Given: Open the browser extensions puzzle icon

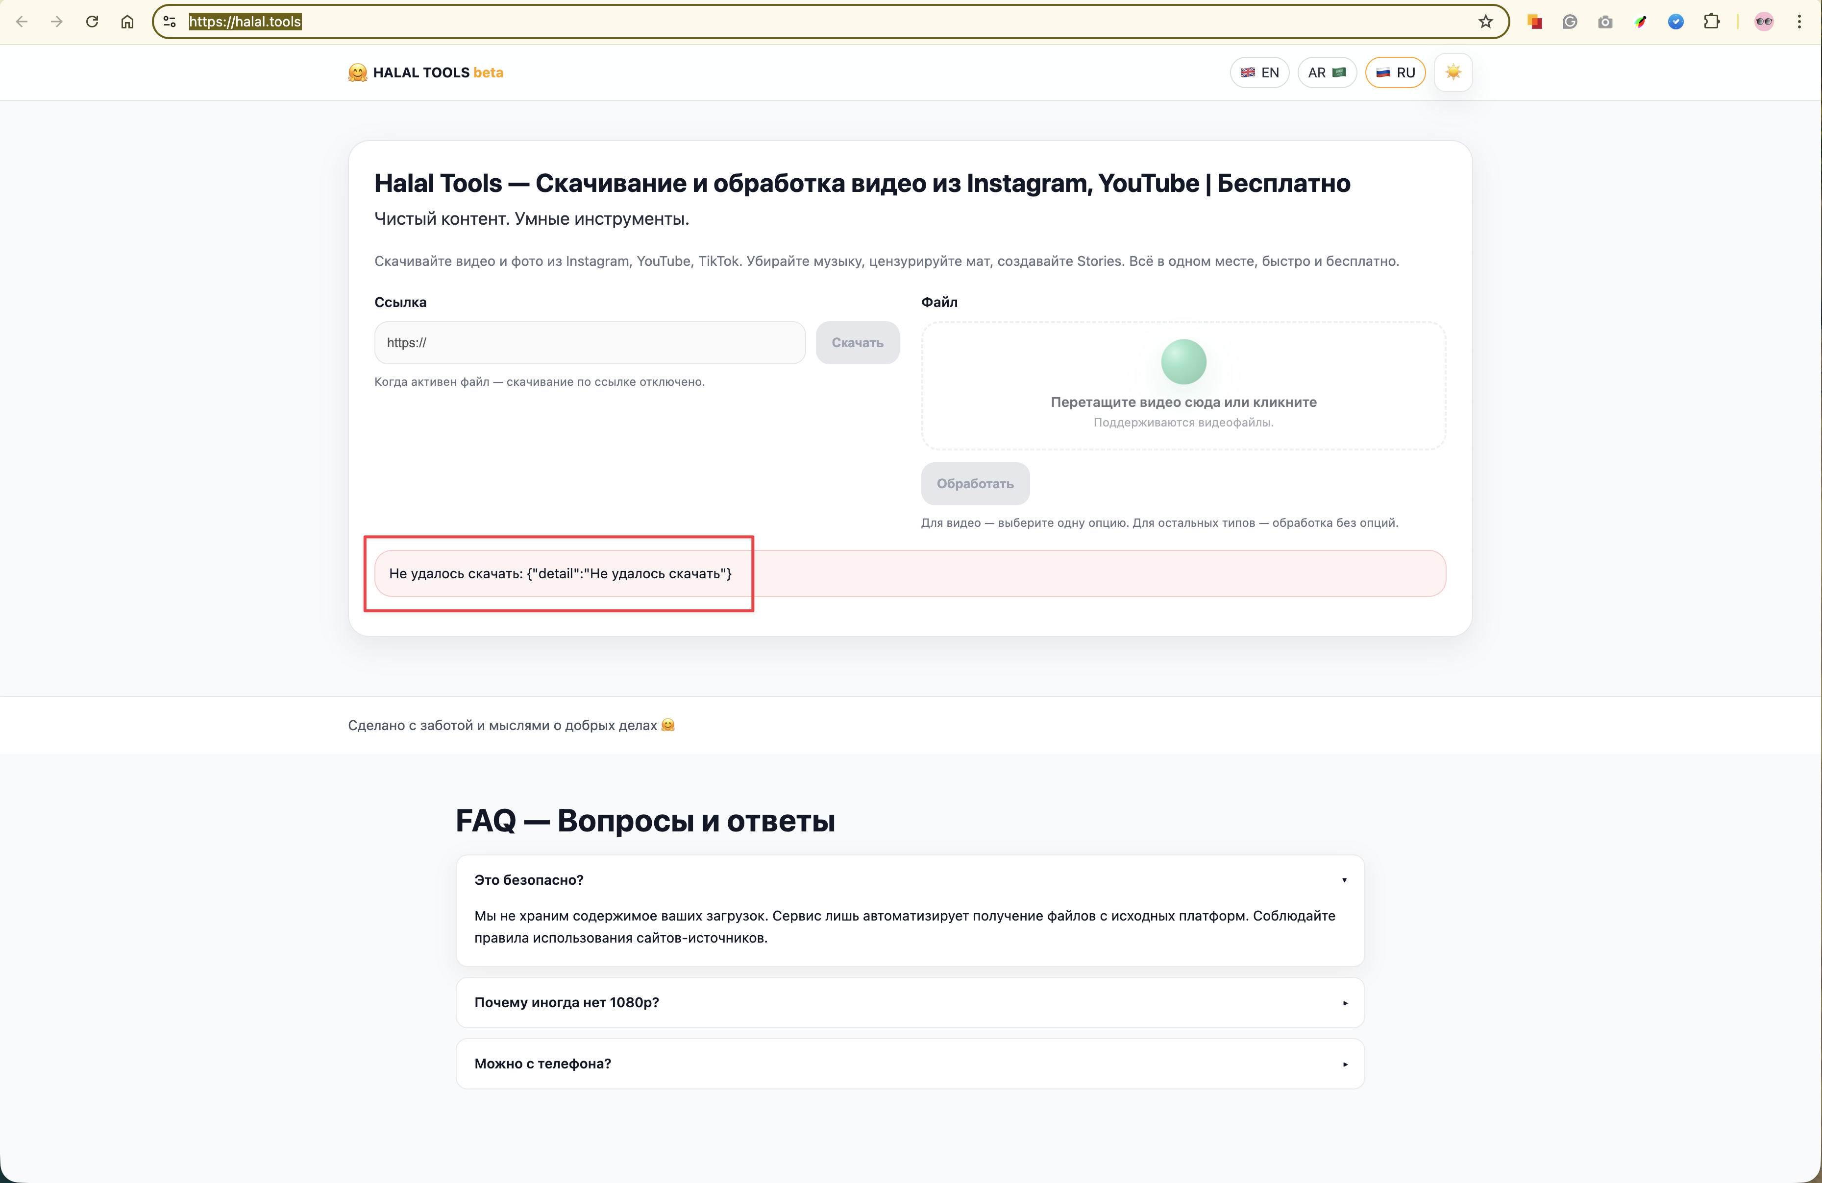Looking at the screenshot, I should tap(1711, 22).
